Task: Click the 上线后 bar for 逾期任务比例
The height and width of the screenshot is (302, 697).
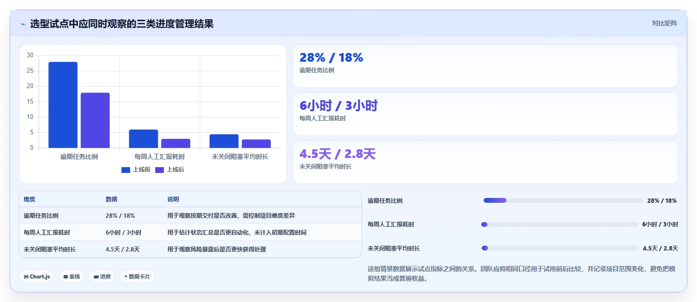Action: point(95,120)
